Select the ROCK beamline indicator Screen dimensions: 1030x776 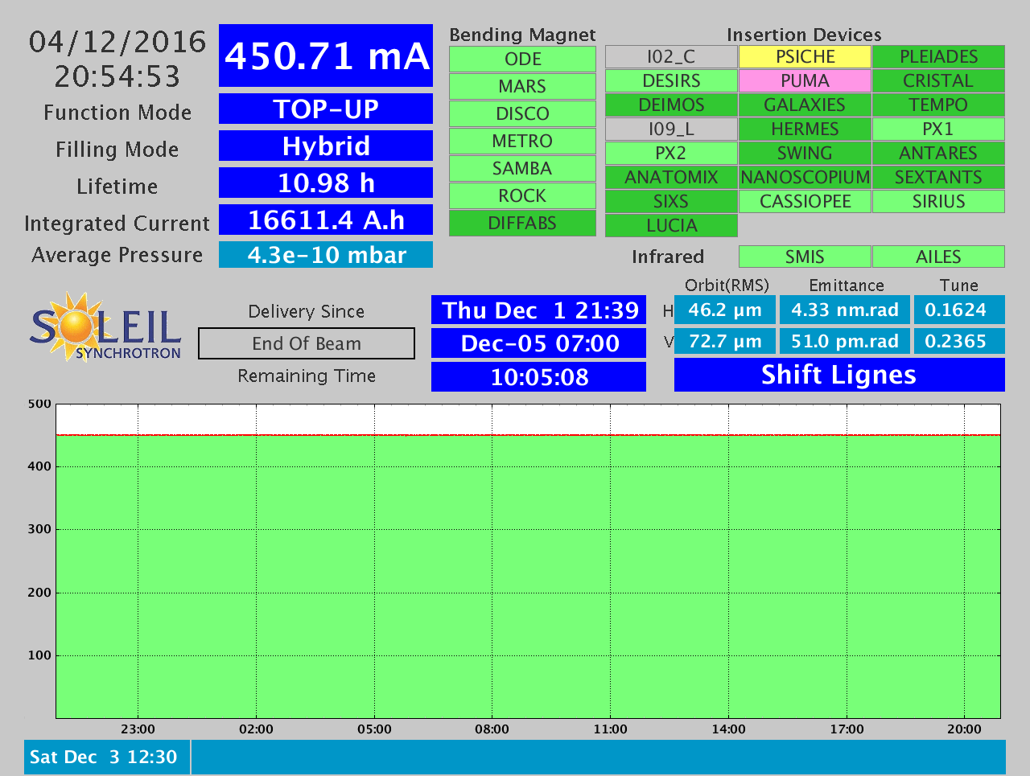click(x=522, y=195)
